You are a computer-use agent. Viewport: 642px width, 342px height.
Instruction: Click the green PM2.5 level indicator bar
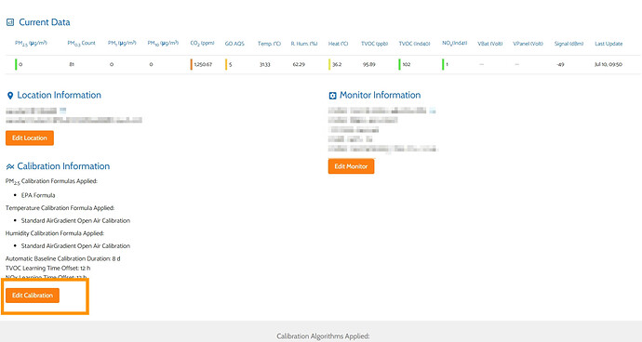[16, 64]
